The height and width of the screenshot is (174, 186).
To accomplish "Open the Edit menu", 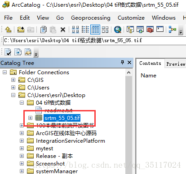I will [x=25, y=18].
